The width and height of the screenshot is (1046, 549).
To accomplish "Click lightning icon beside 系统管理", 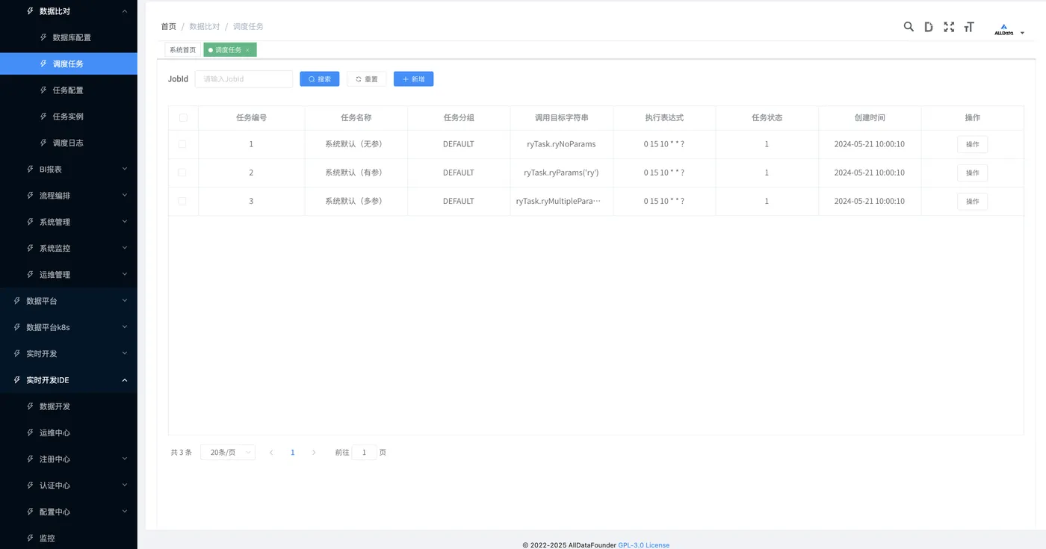I will pos(31,222).
